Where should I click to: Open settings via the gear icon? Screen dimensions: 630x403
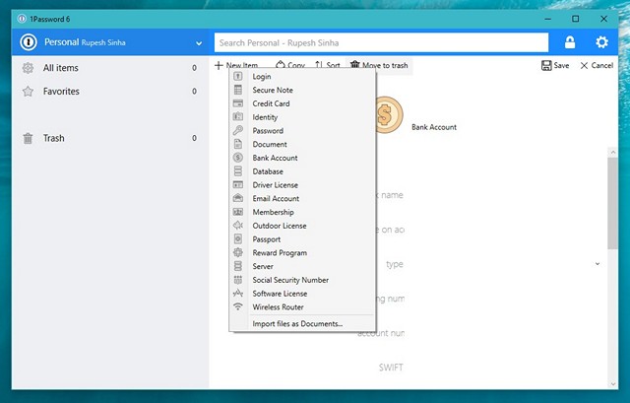coord(601,42)
